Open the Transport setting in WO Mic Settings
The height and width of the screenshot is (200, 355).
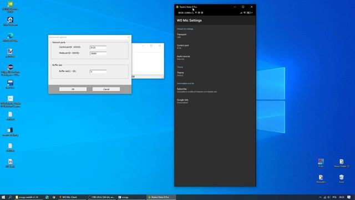click(x=215, y=36)
